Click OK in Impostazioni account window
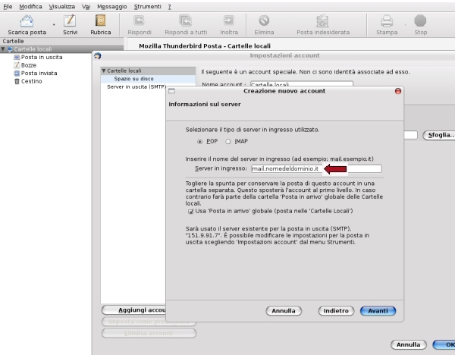Viewport: 455px width, 355px height. click(444, 345)
